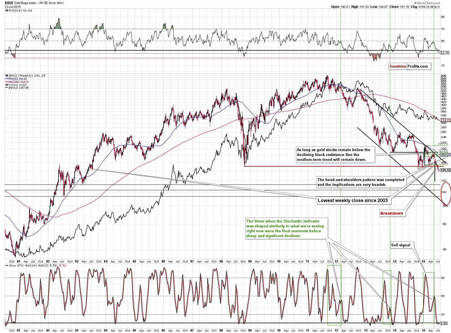Click the green Stochastic indicator annotation text
This screenshot has width=451, height=333.
(x=286, y=229)
